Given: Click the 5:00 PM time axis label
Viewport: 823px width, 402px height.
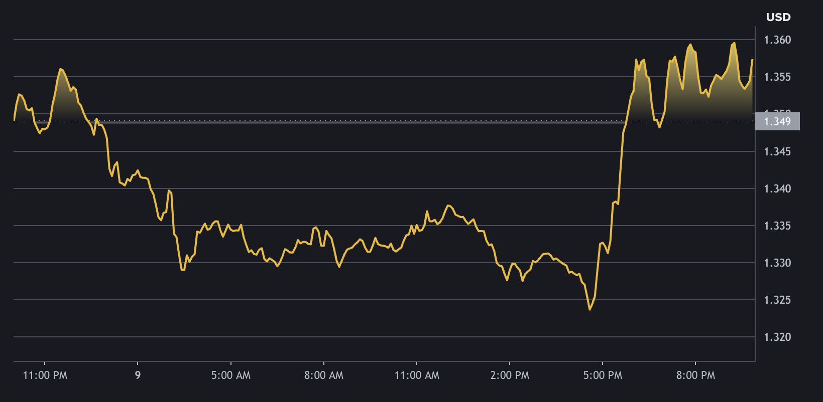Looking at the screenshot, I should point(602,375).
